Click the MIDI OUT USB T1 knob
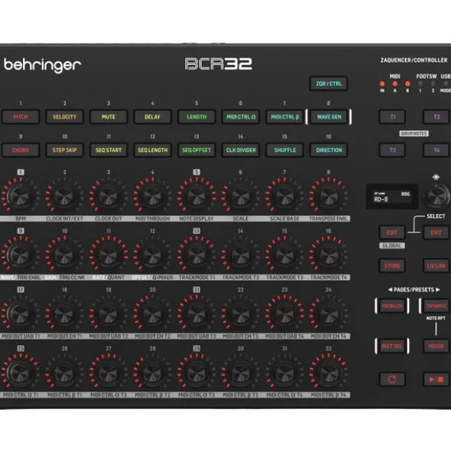The image size is (451, 452). pyautogui.click(x=20, y=314)
